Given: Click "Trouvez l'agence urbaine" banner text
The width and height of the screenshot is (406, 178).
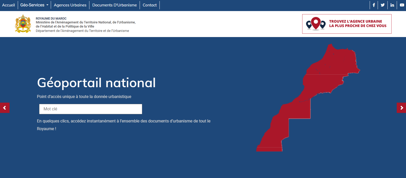Looking at the screenshot, I should (x=358, y=24).
